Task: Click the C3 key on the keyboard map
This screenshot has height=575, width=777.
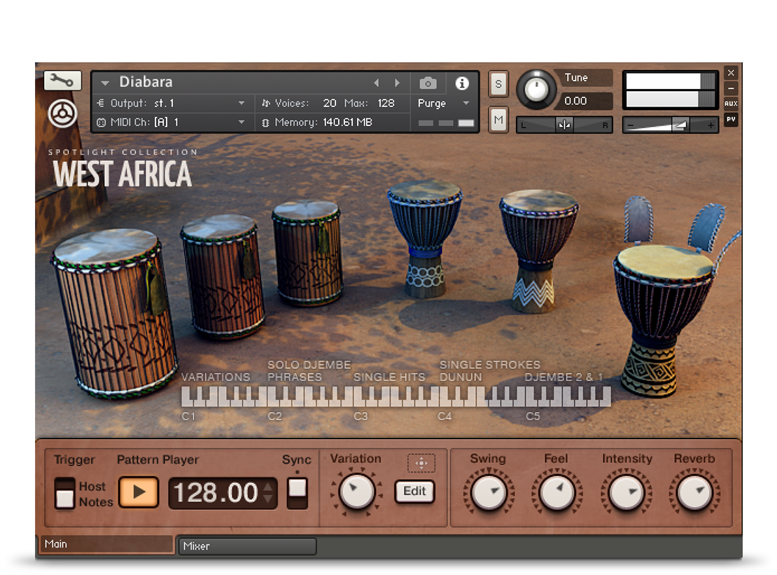Action: tap(358, 397)
